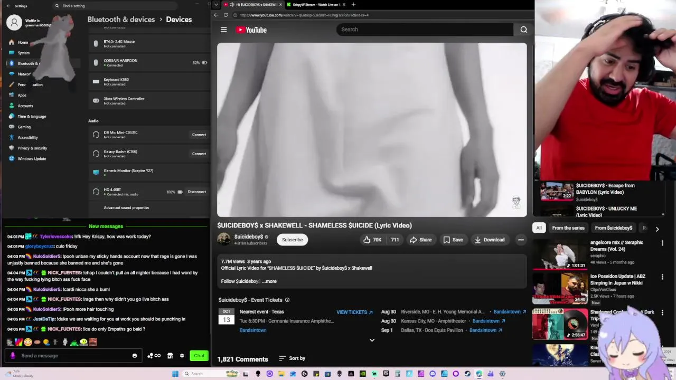Subscribe to the $uicideboy$ channel
The image size is (676, 380).
pyautogui.click(x=292, y=240)
